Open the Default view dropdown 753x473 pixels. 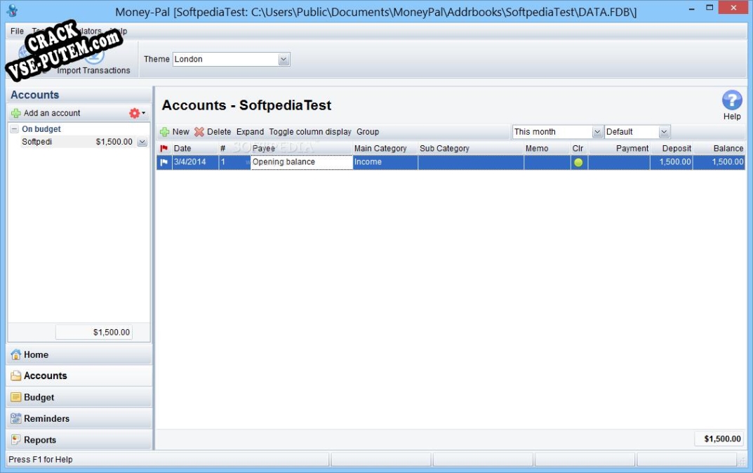[x=664, y=132]
